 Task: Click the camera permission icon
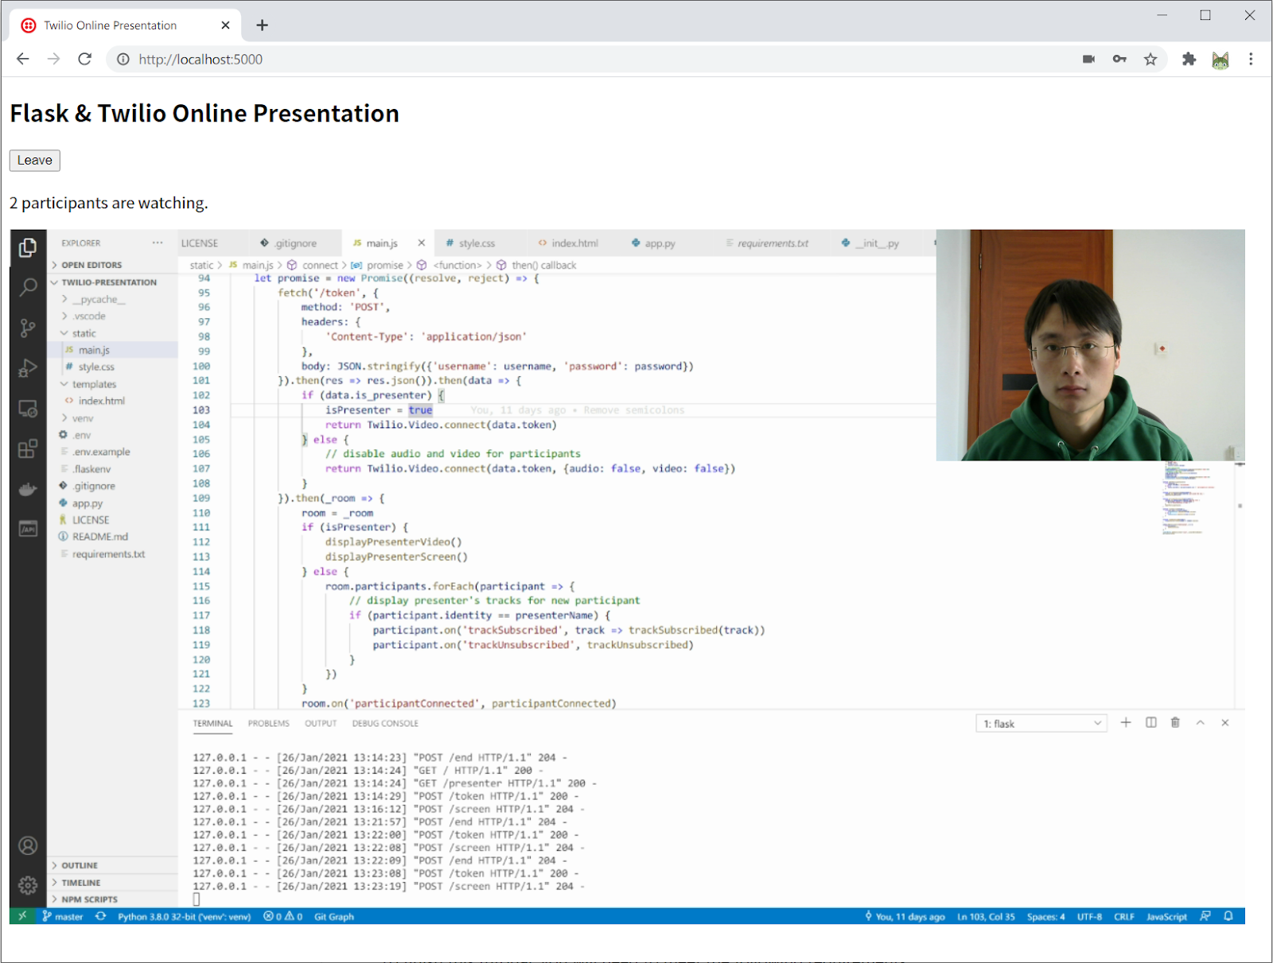pos(1088,59)
